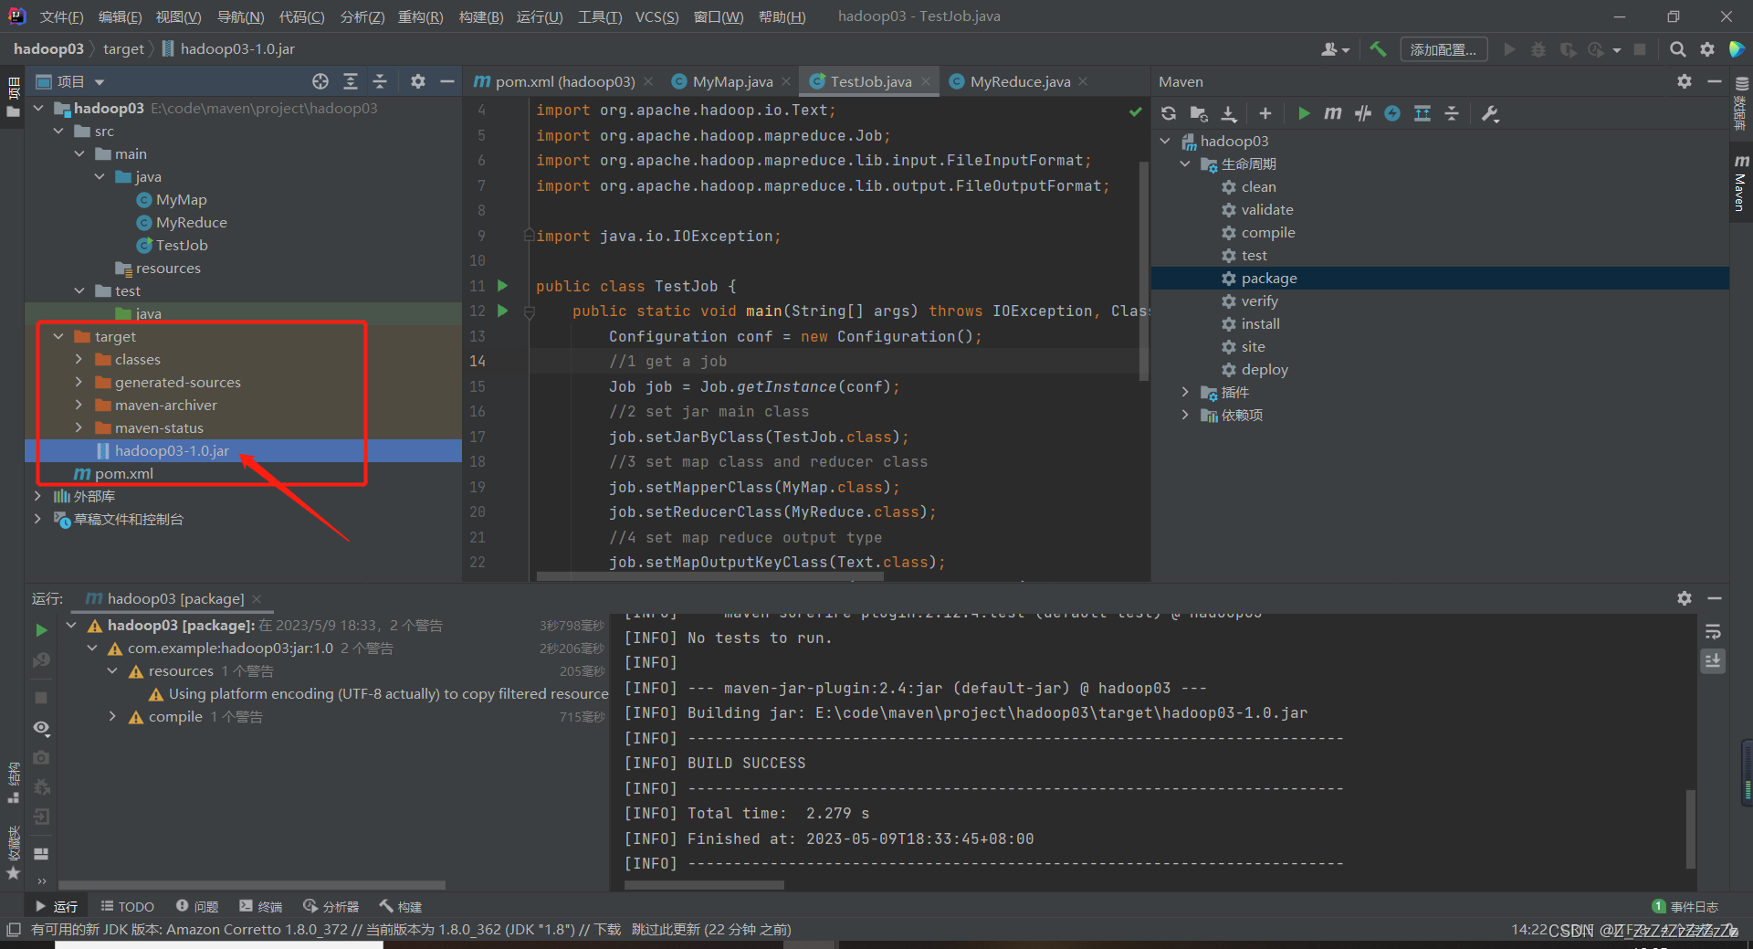Viewport: 1753px width, 949px height.
Task: Toggle scroll to end in Run console
Action: [1713, 660]
